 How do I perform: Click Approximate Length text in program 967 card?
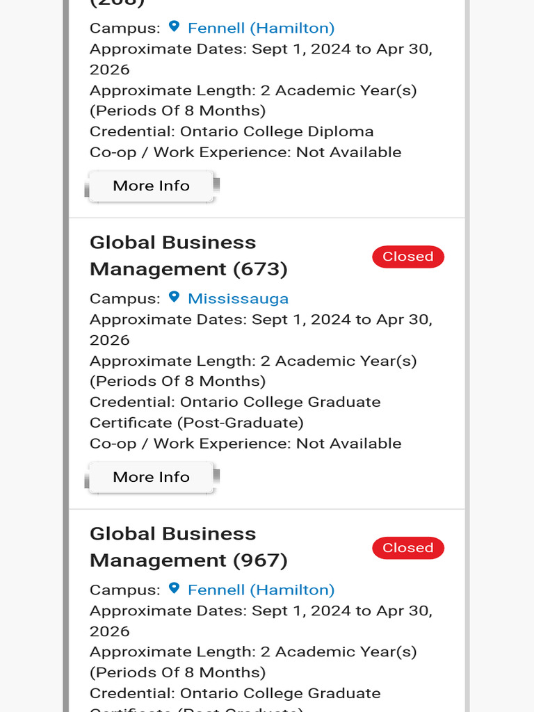pyautogui.click(x=253, y=662)
